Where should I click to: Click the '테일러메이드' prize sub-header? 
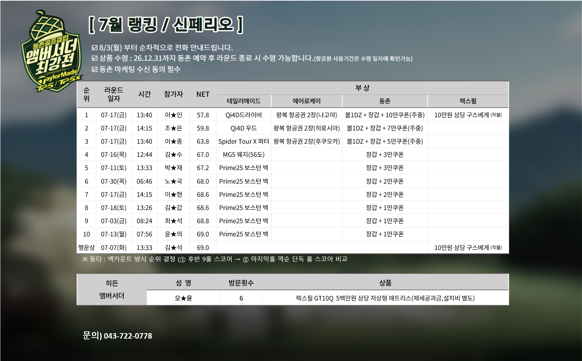(244, 101)
